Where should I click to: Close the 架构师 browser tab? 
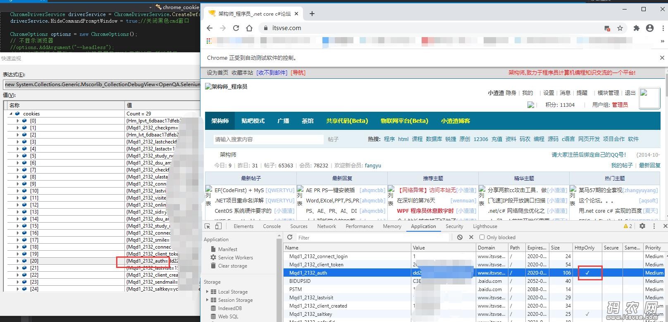point(296,14)
